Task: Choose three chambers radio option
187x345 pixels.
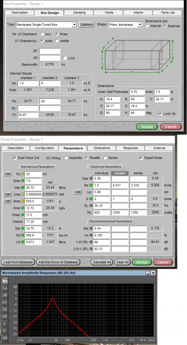Action: point(57,34)
